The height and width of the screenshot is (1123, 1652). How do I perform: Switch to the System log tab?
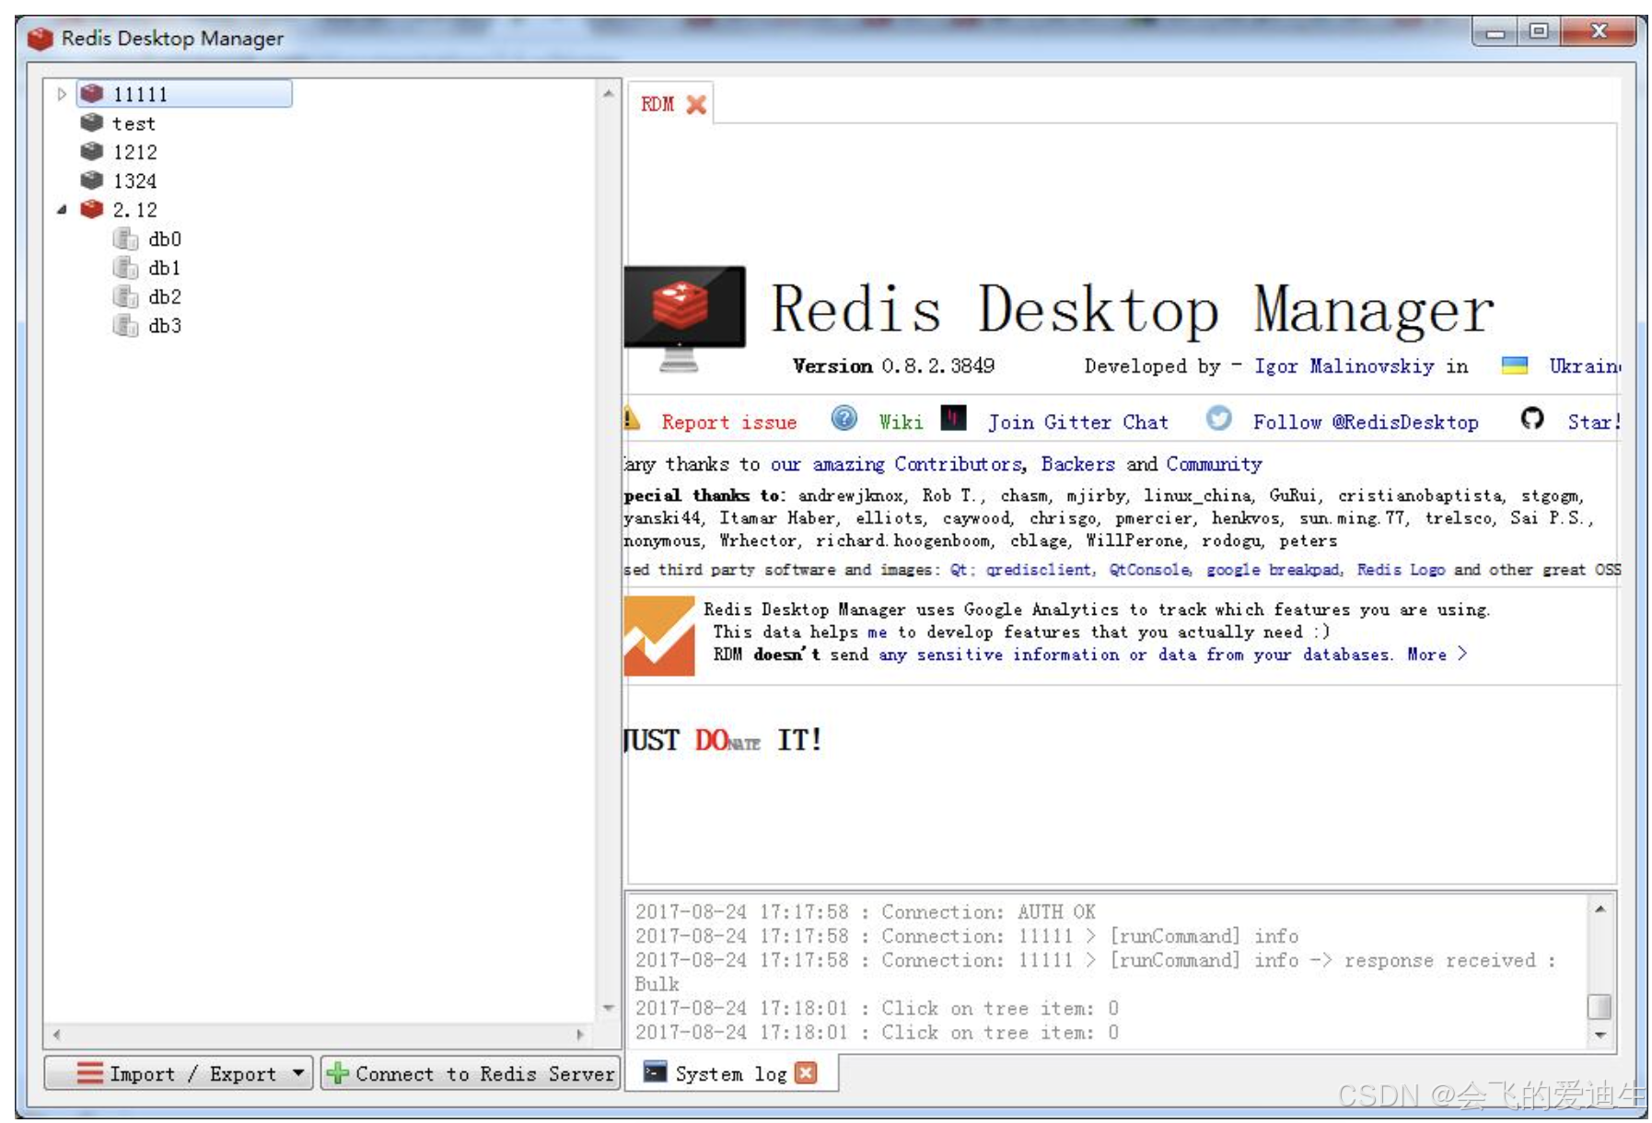coord(730,1073)
